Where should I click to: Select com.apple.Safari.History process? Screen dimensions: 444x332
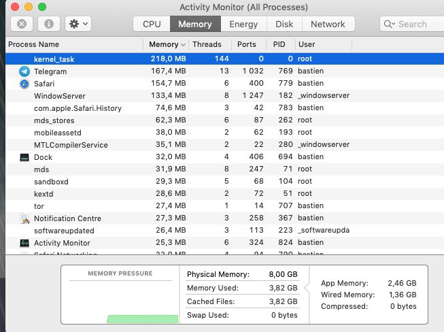pyautogui.click(x=78, y=108)
